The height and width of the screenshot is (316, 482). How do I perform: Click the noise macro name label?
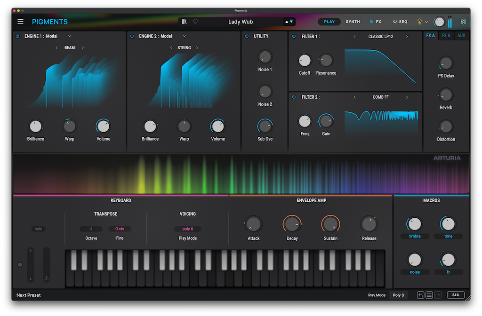(x=414, y=272)
